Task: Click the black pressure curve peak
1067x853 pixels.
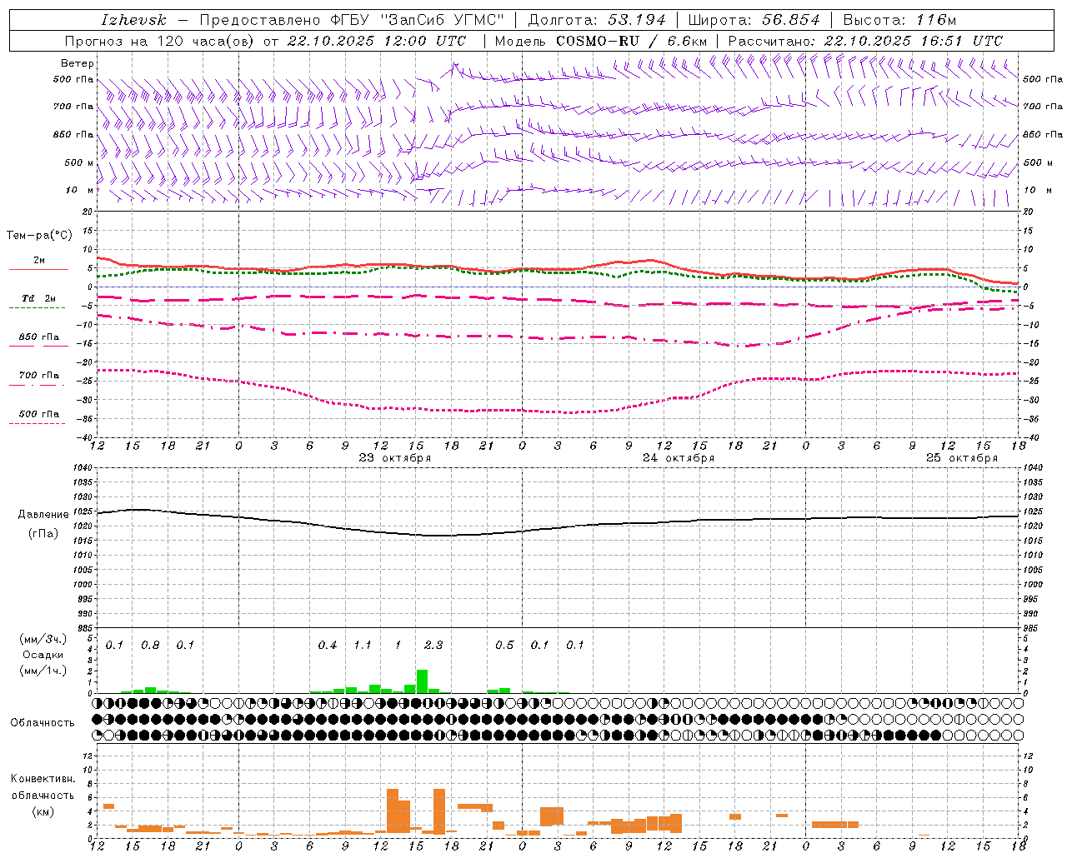Action: [138, 509]
